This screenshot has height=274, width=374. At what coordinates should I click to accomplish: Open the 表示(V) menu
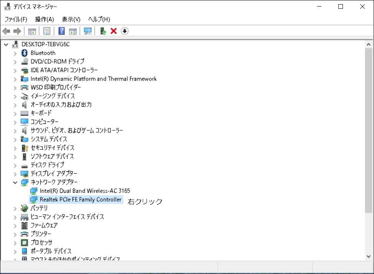click(x=71, y=19)
